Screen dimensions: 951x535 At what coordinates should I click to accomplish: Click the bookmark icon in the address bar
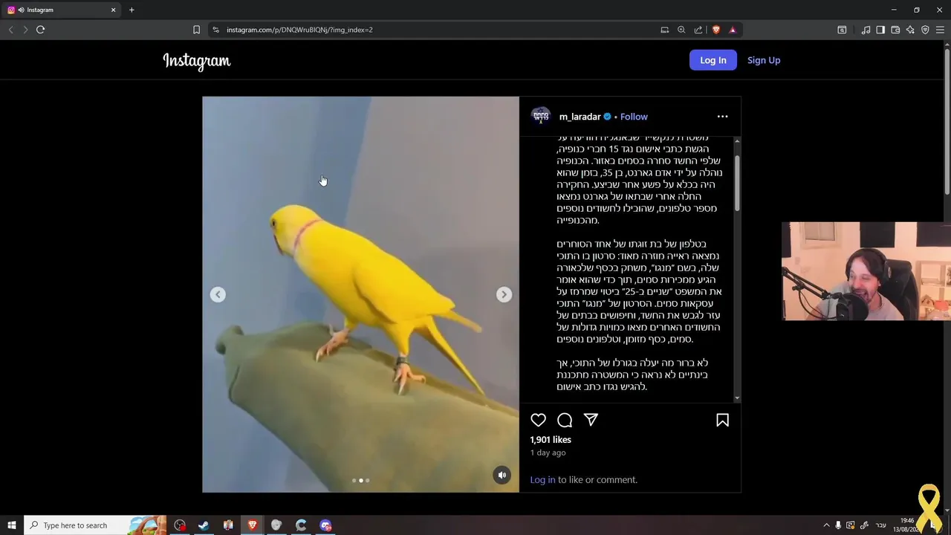(196, 30)
